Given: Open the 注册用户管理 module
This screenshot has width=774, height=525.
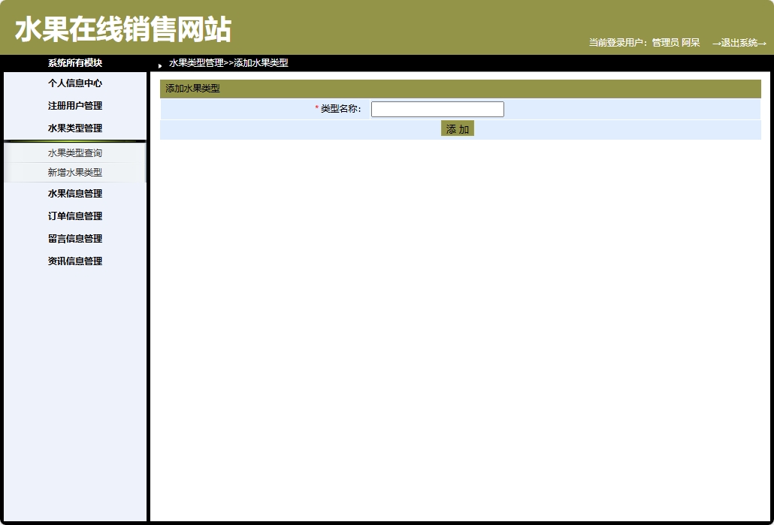Looking at the screenshot, I should (74, 106).
